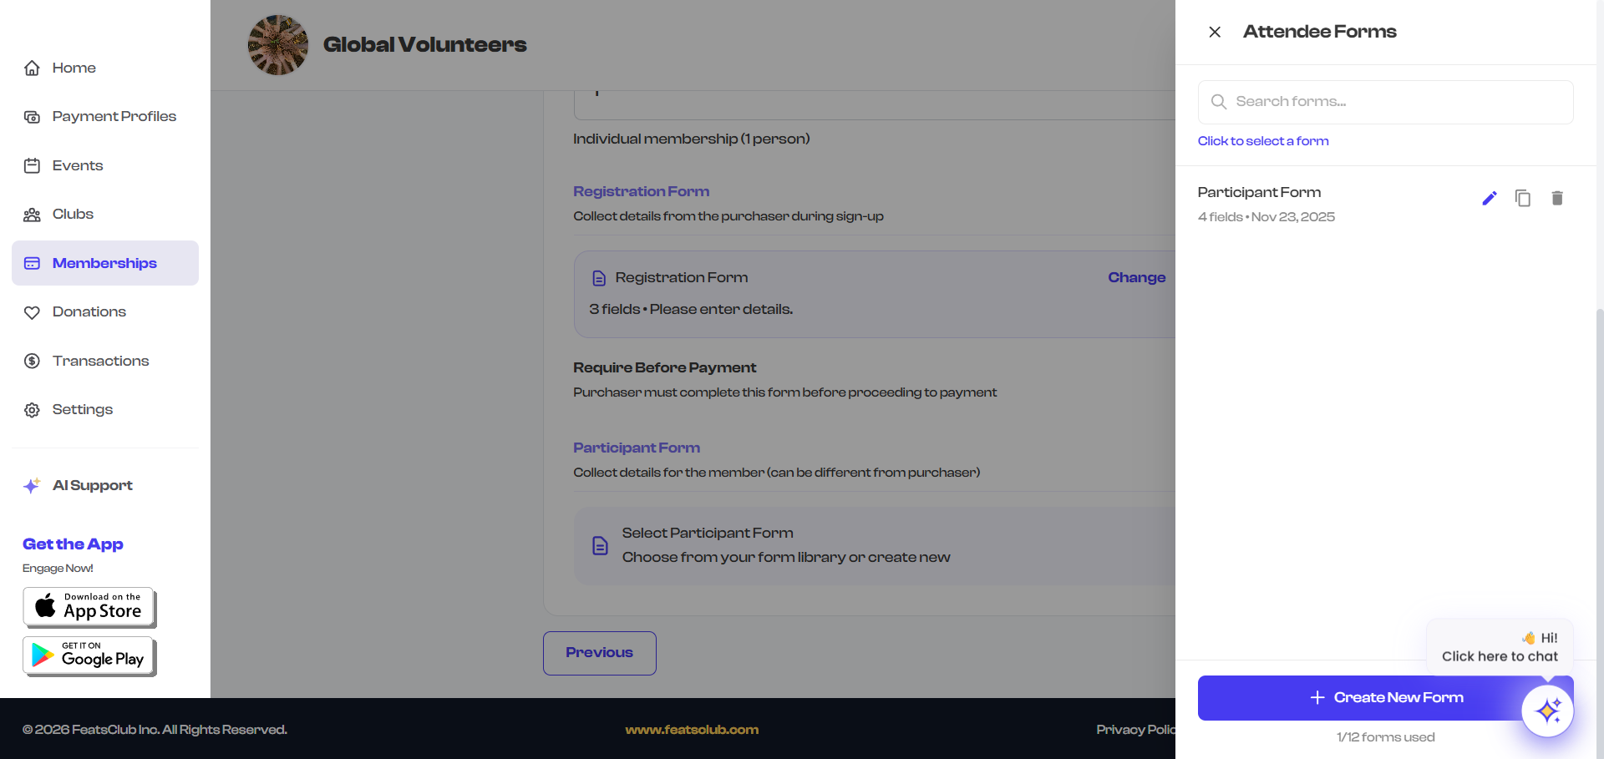Screen dimensions: 1604x759
Task: Click the Click here to chat bubble
Action: tap(1500, 647)
